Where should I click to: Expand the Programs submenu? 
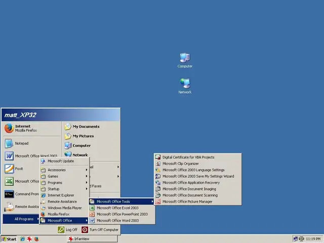click(x=64, y=183)
